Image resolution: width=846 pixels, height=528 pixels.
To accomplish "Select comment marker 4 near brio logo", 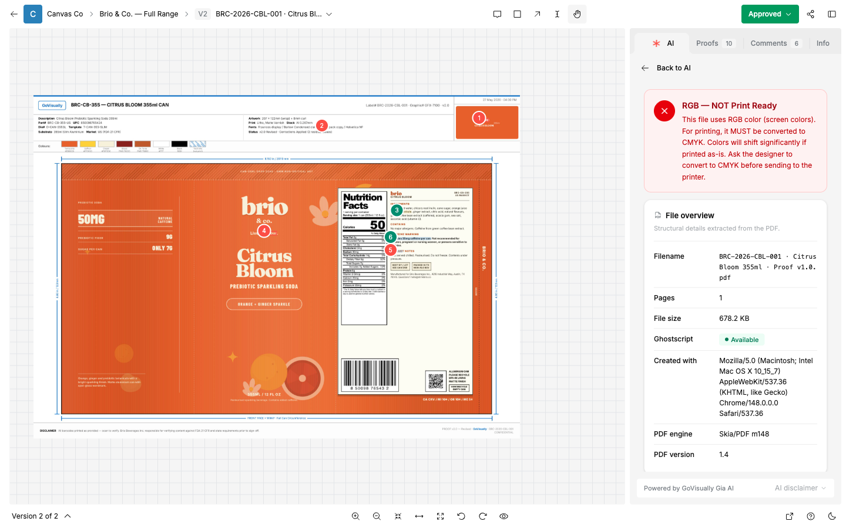I will 264,231.
